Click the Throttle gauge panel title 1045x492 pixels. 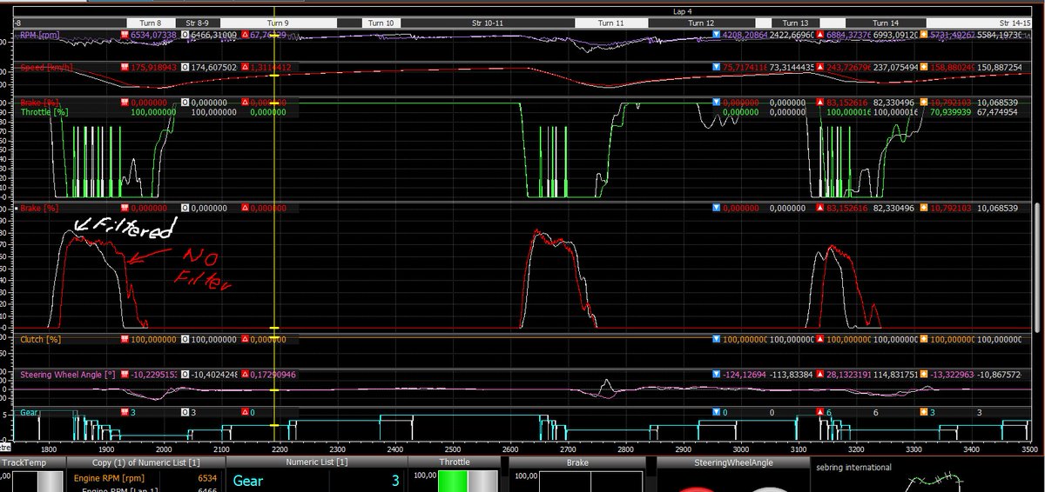(453, 463)
